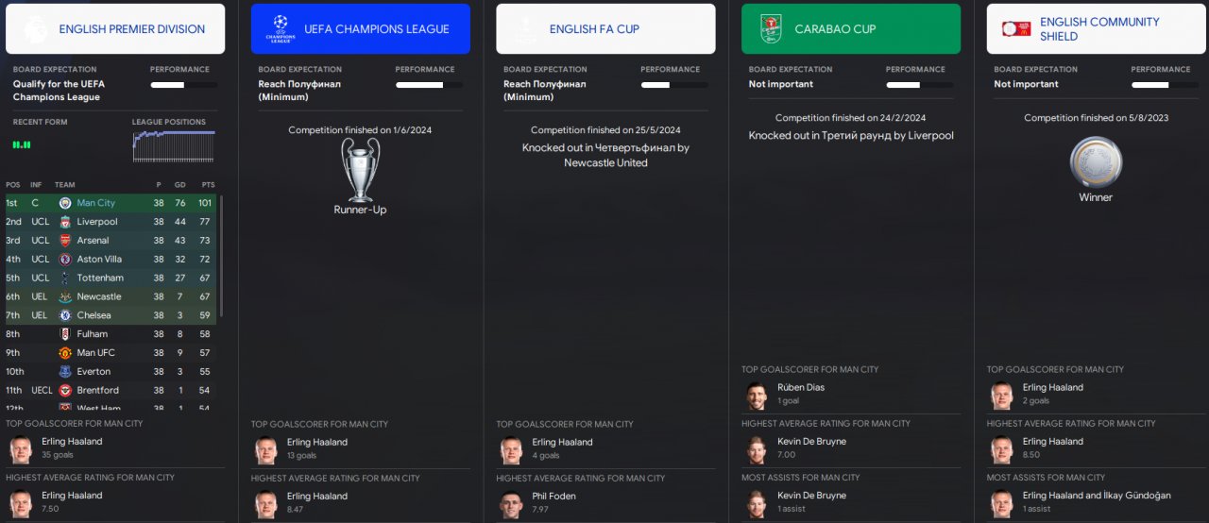Click Phil Foden's player portrait
1209x523 pixels.
tap(511, 504)
